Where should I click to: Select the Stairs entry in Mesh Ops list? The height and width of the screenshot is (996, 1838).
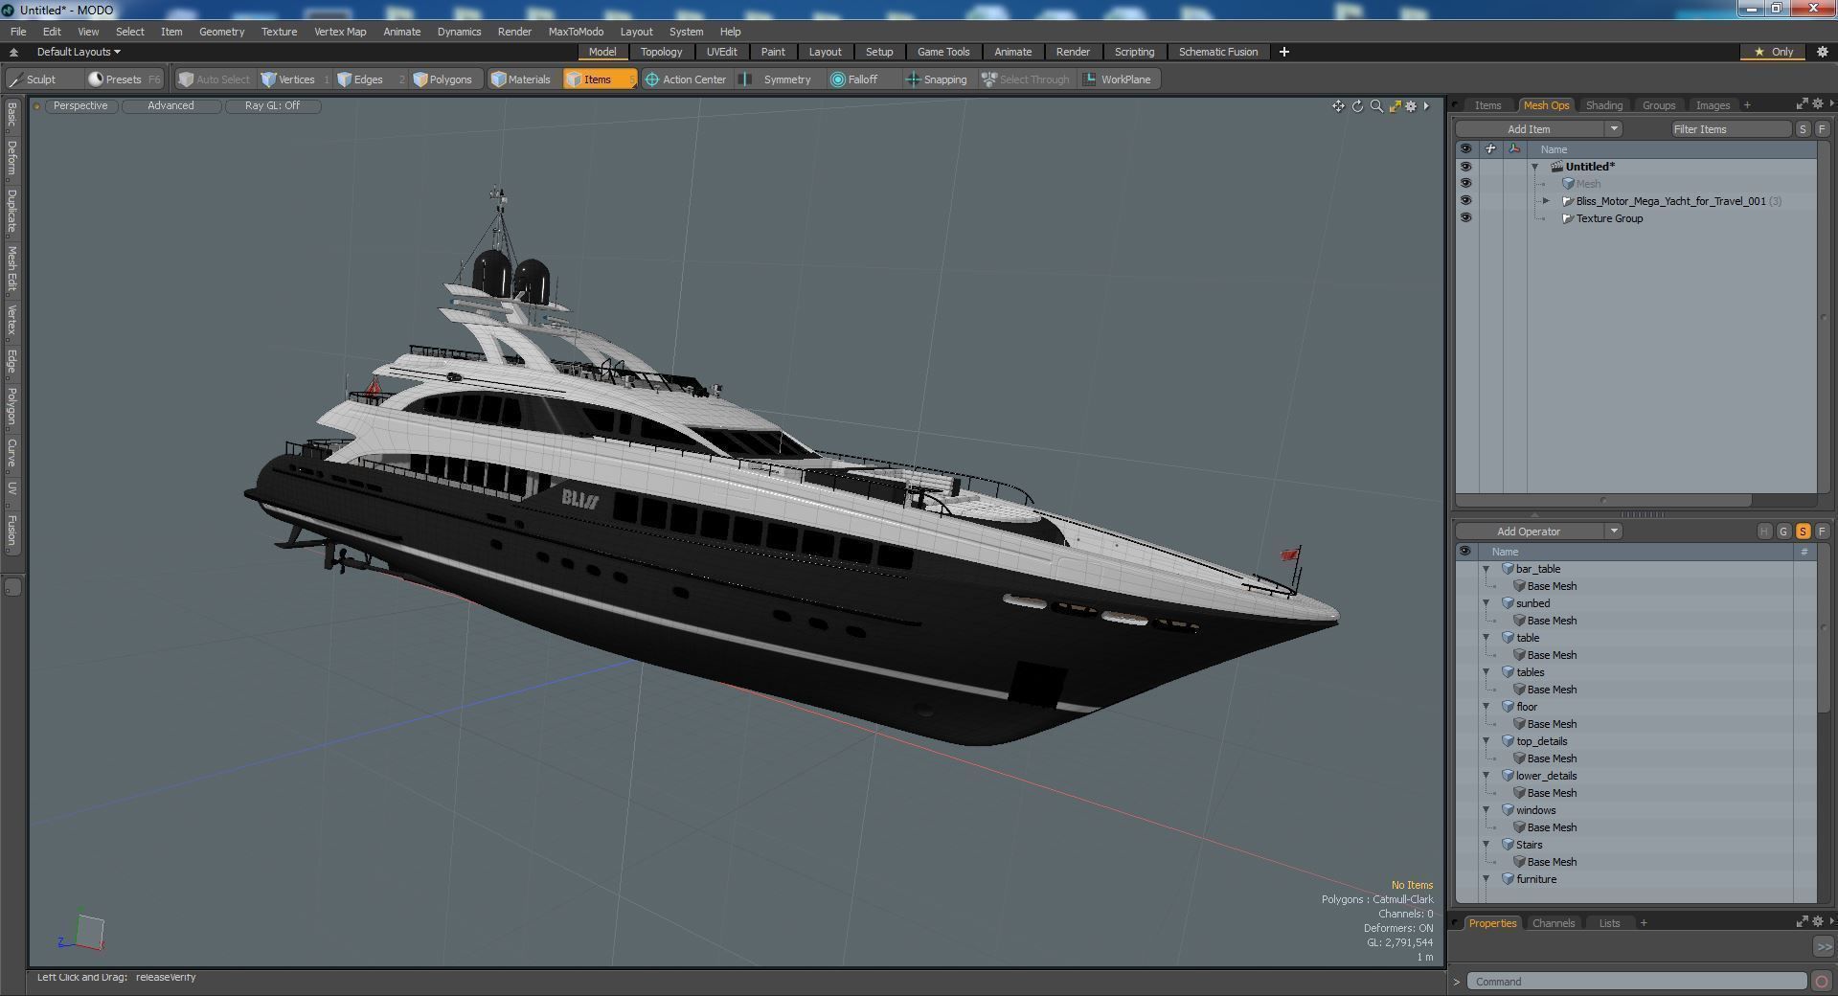[1529, 845]
